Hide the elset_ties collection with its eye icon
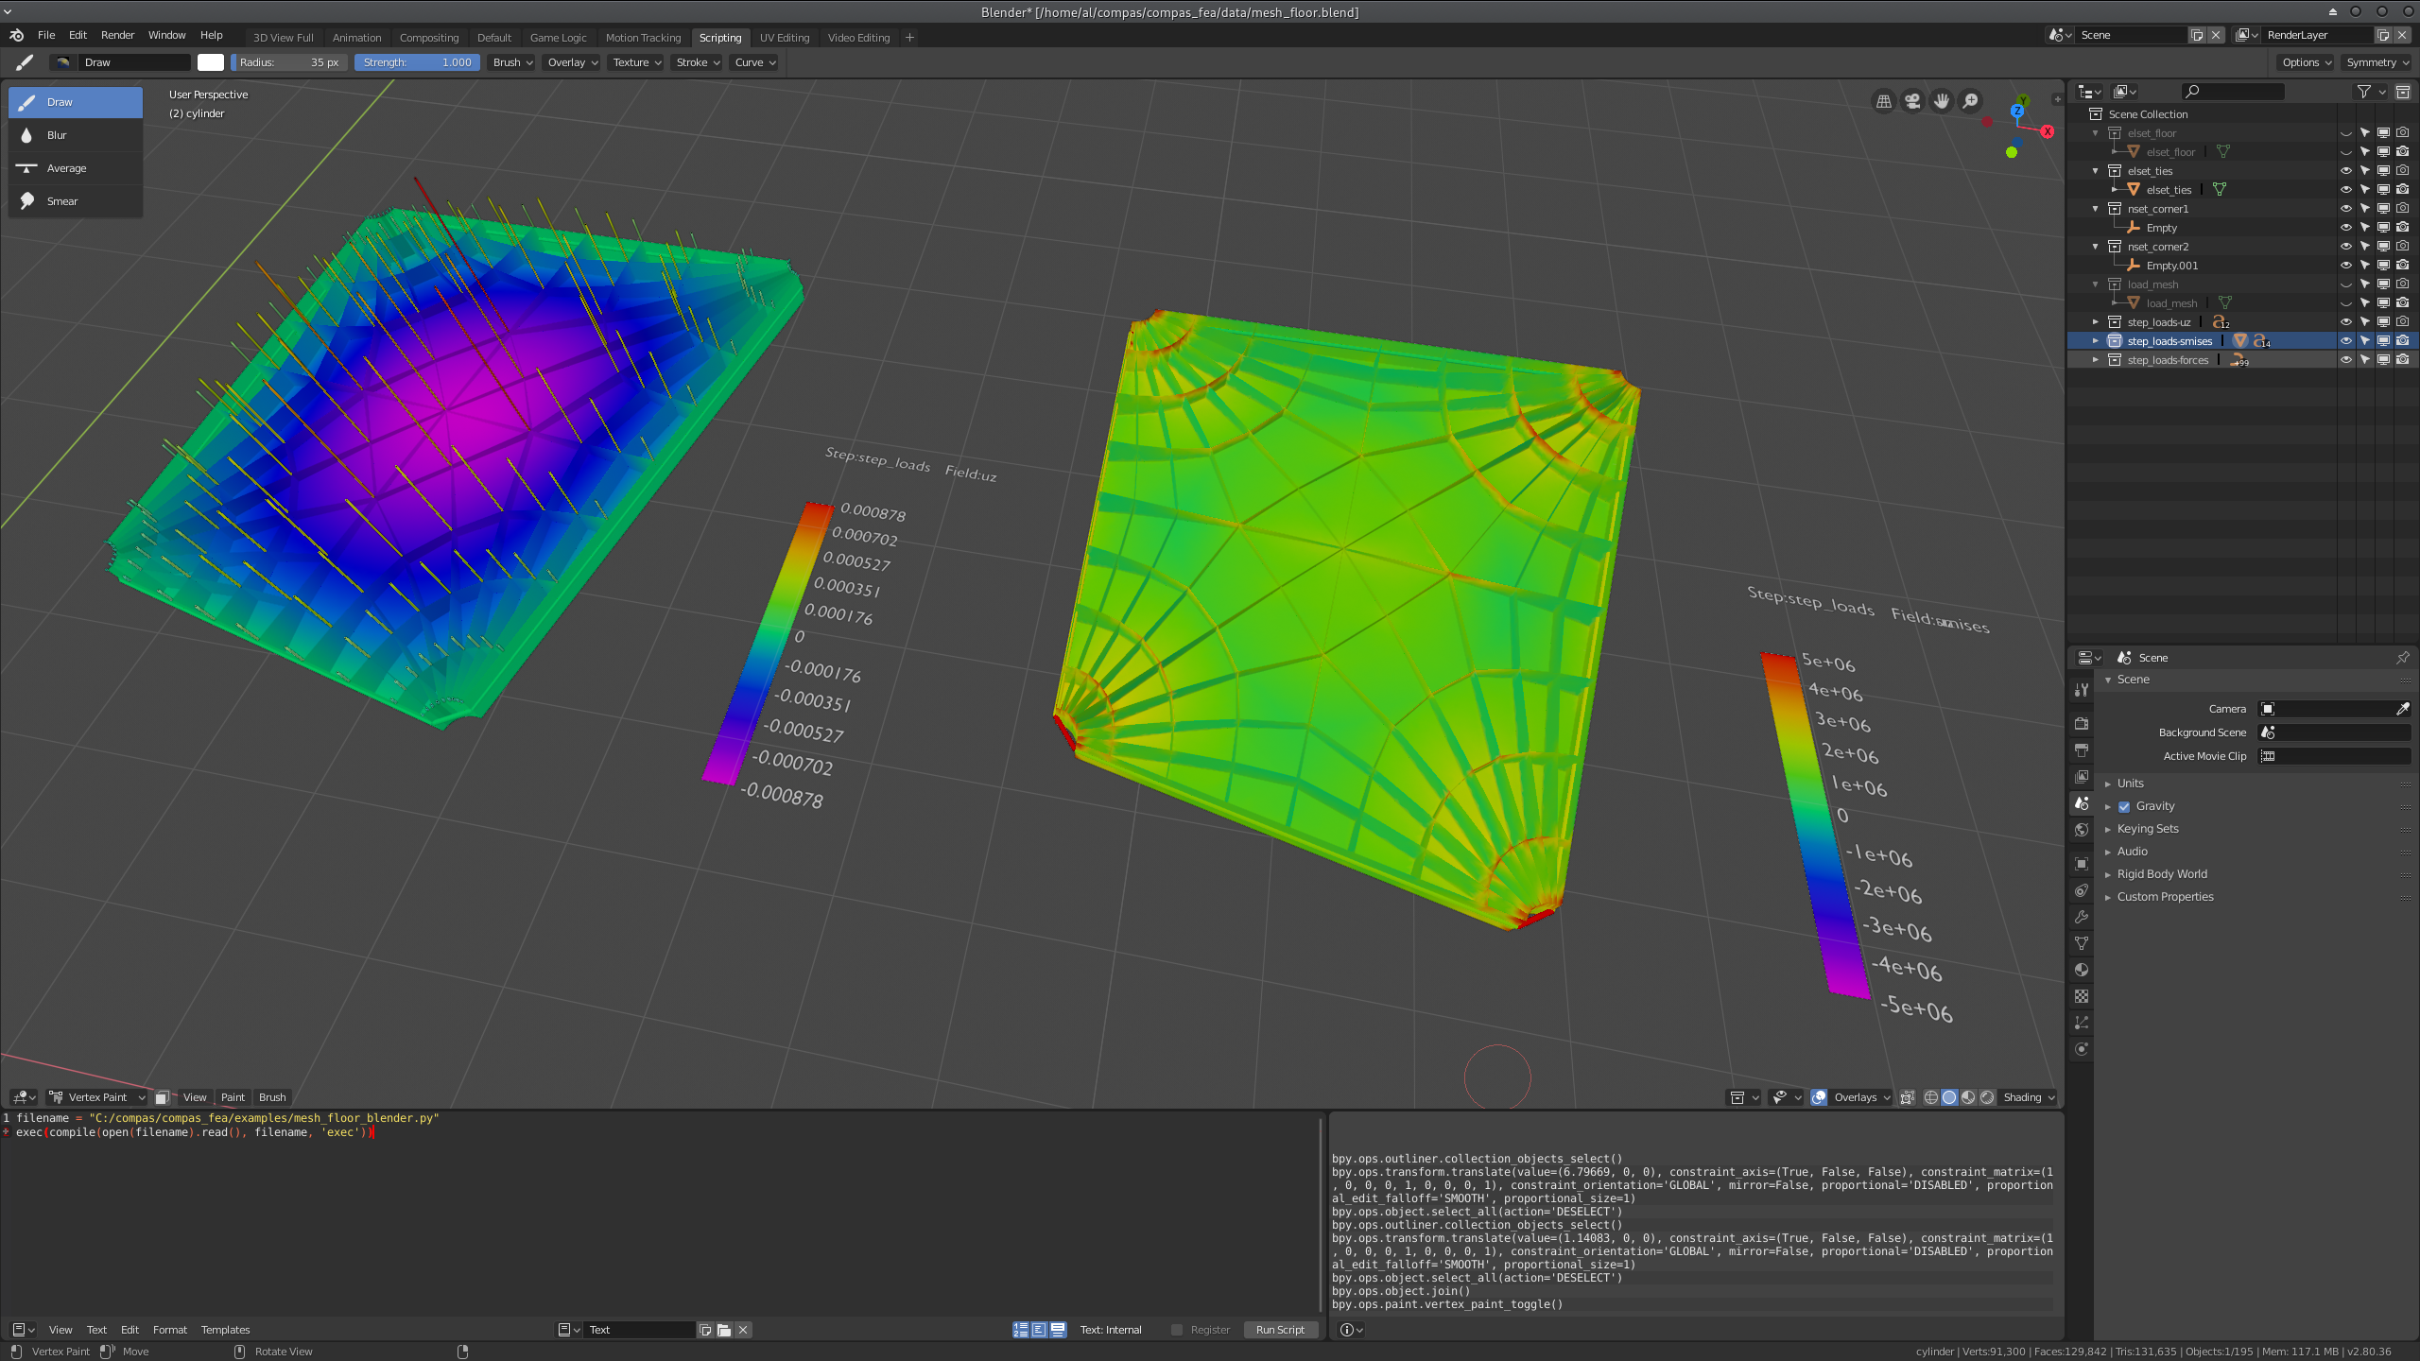The image size is (2420, 1361). click(x=2345, y=171)
